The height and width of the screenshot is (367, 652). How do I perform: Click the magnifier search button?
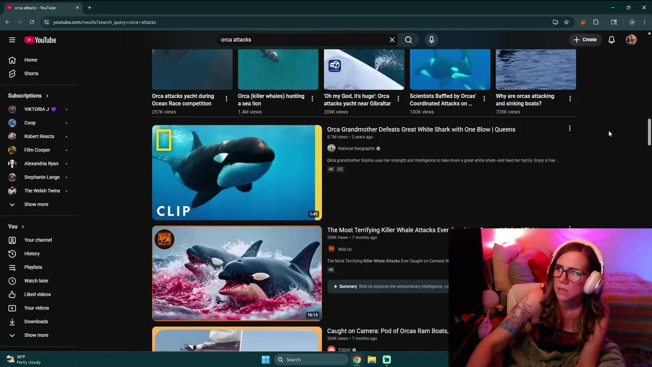click(x=409, y=40)
